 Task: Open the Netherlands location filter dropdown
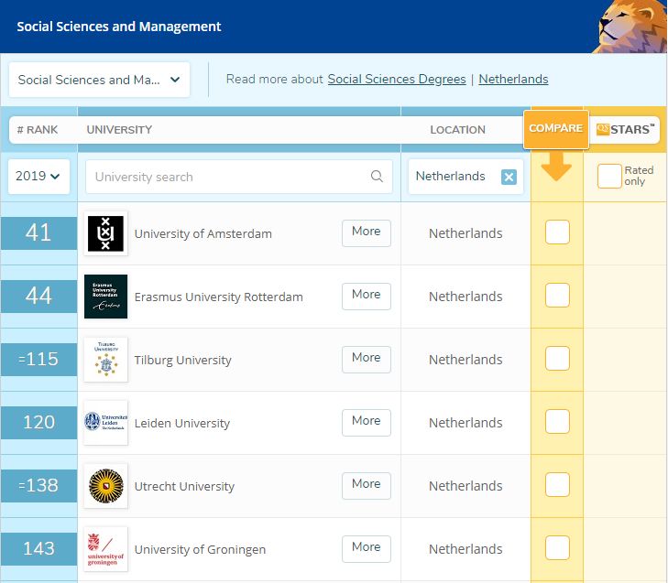coord(465,176)
